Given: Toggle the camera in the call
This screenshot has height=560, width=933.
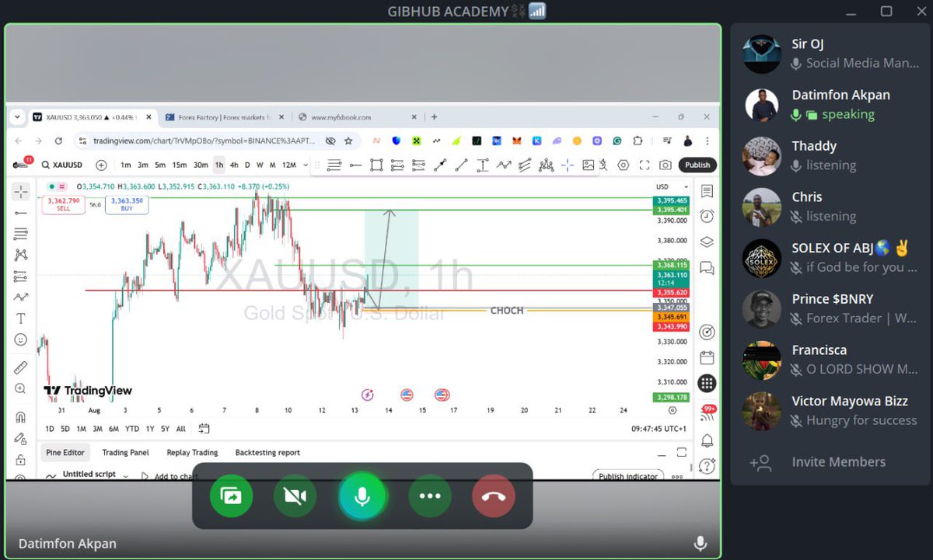Looking at the screenshot, I should click(x=295, y=496).
